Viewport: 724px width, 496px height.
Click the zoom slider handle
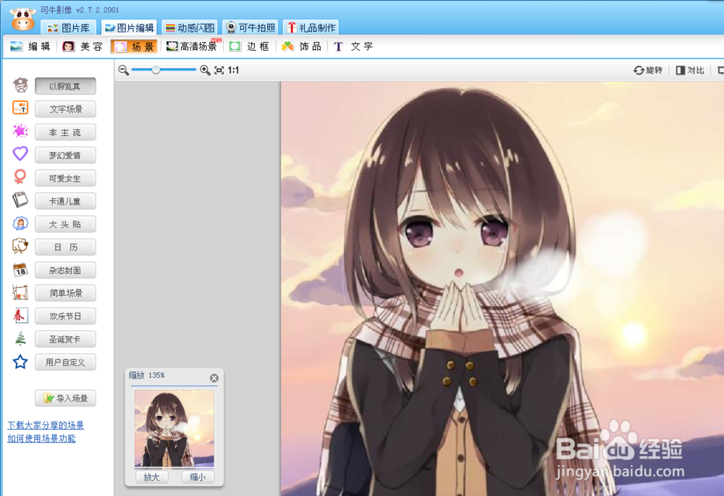pyautogui.click(x=156, y=69)
